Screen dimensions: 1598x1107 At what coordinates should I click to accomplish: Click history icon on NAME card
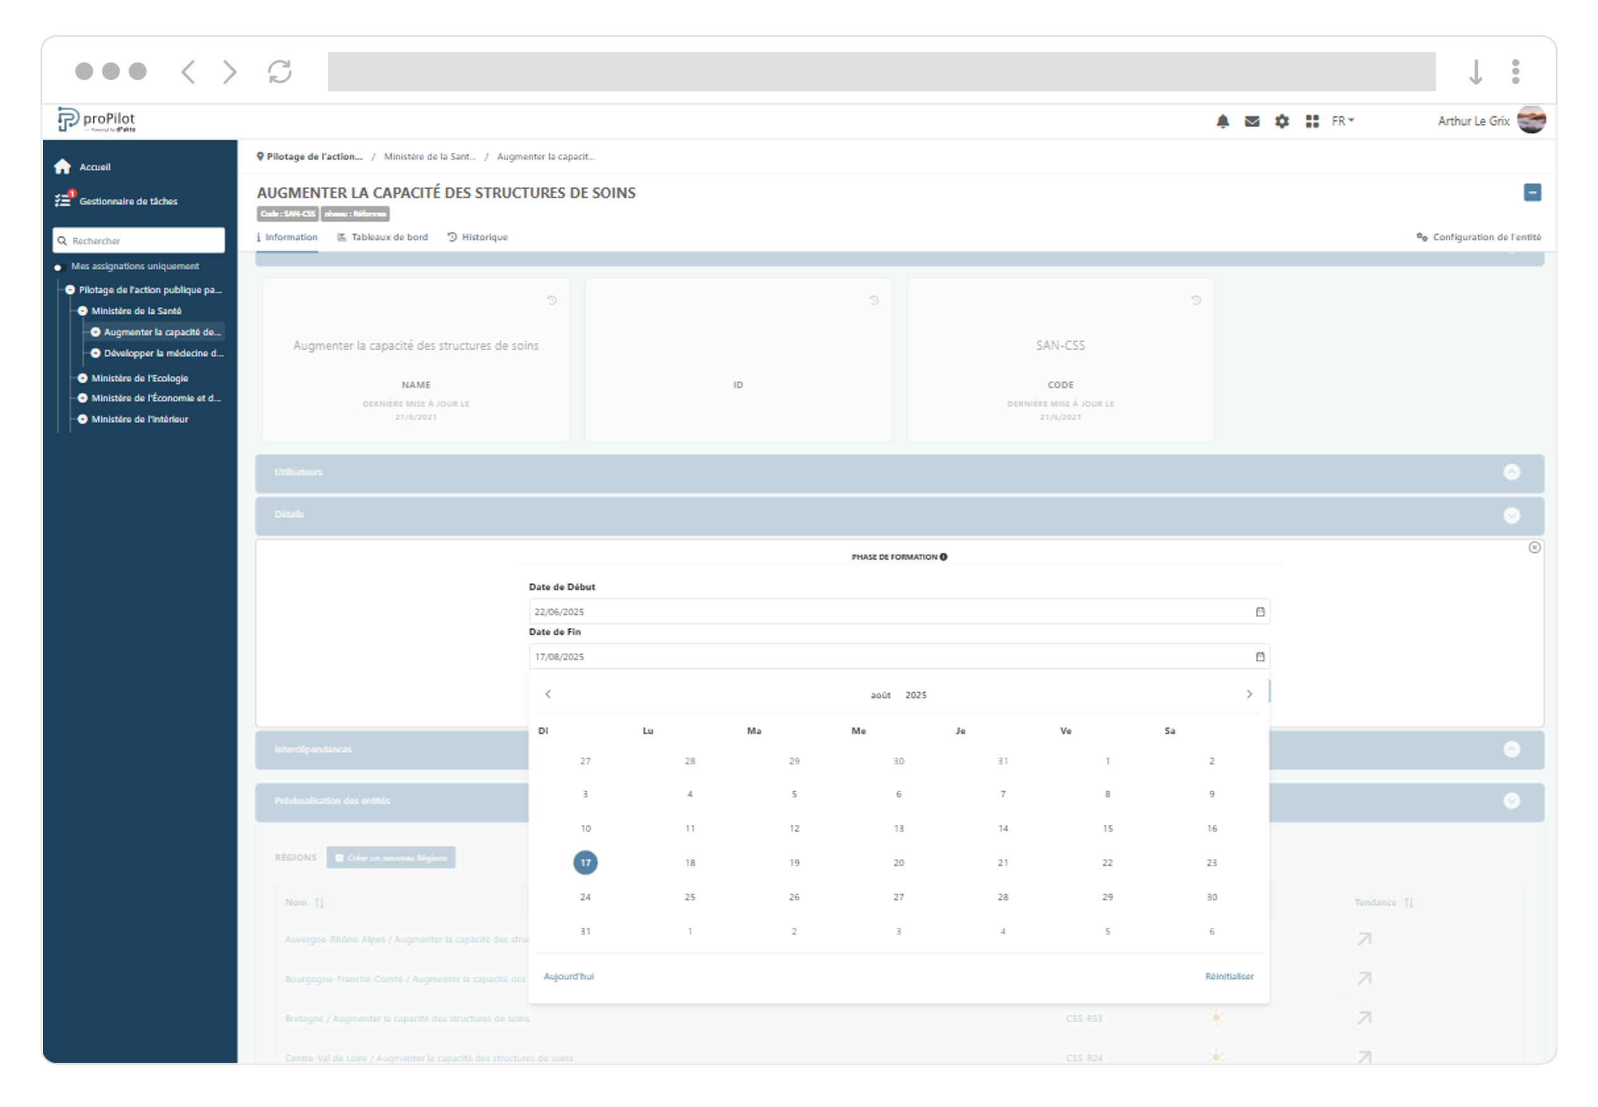[552, 300]
